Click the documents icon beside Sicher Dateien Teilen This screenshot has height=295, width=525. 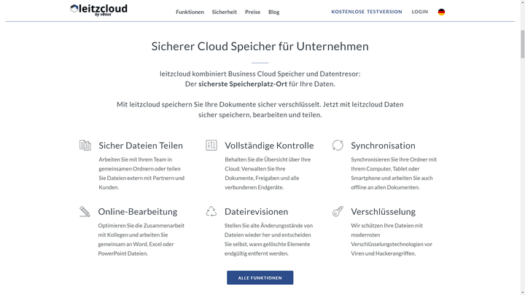point(85,145)
